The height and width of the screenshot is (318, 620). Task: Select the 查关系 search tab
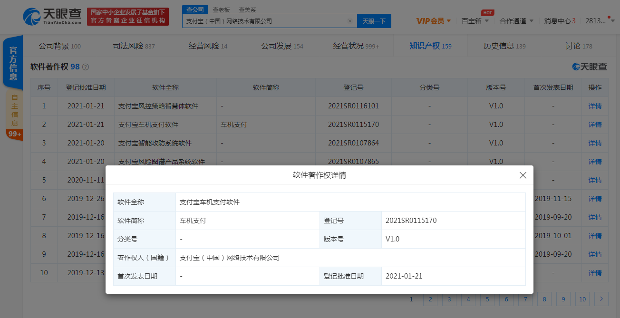coord(247,10)
